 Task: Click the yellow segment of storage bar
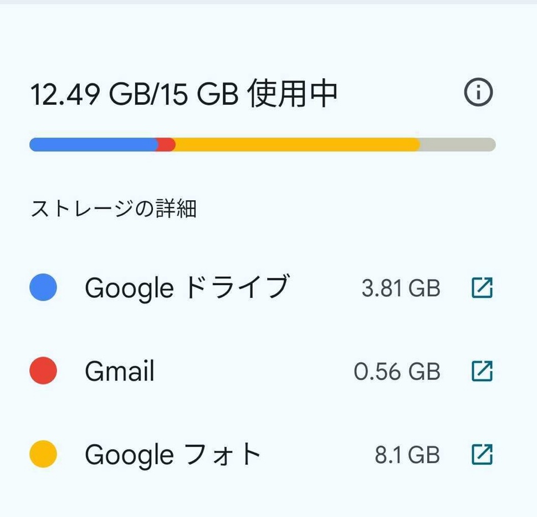[296, 145]
